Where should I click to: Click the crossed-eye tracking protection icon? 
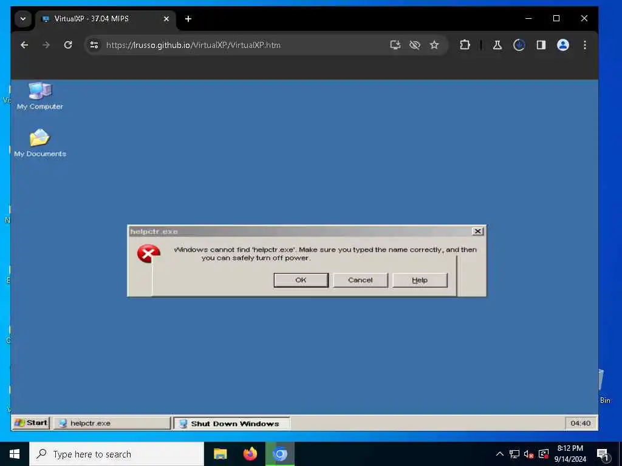point(415,45)
